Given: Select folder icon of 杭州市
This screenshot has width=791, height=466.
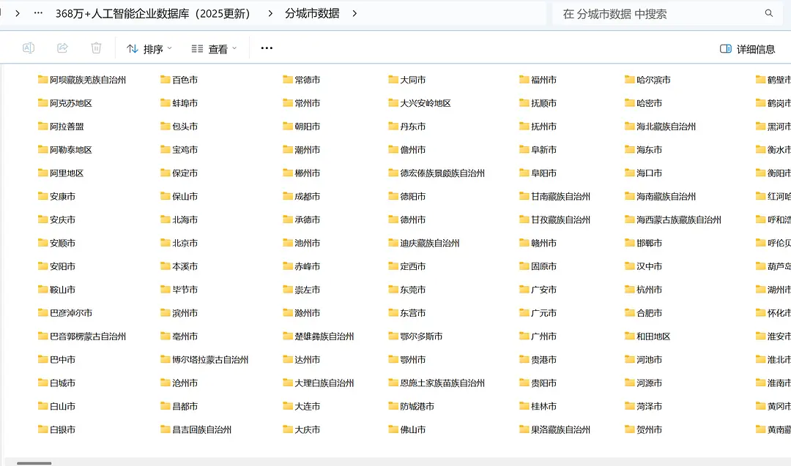Looking at the screenshot, I should click(630, 289).
